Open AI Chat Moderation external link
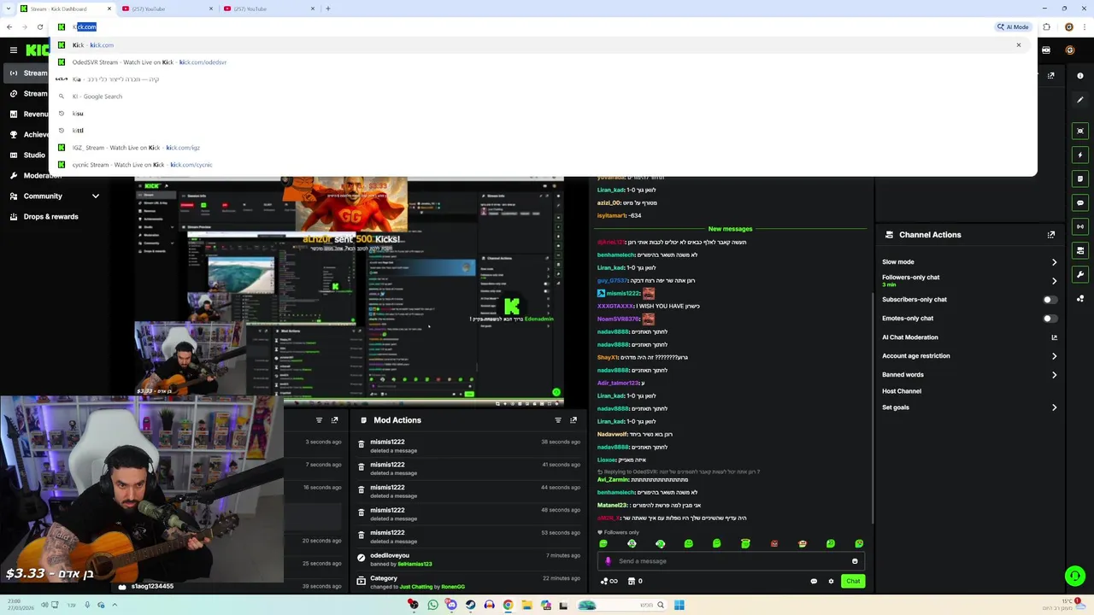This screenshot has height=615, width=1094. tap(1054, 337)
